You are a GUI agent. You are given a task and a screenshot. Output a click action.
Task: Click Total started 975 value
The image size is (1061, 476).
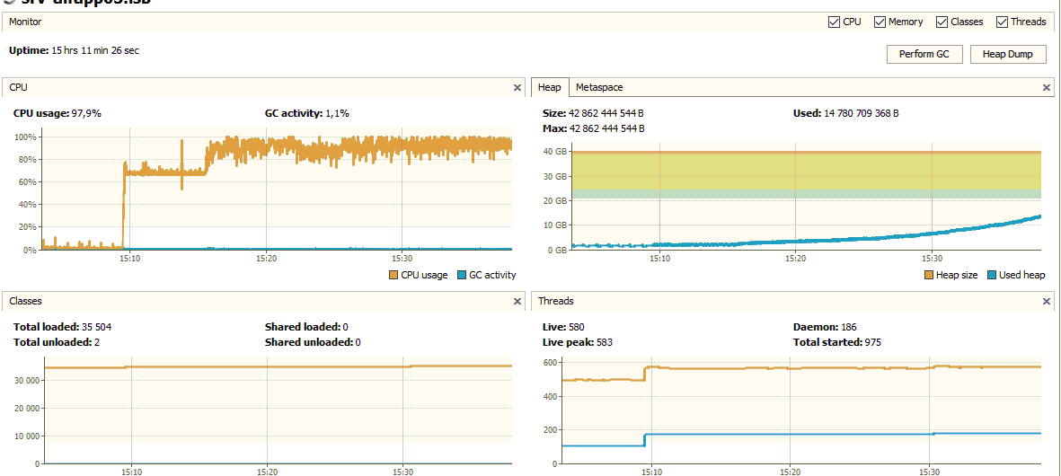[x=873, y=342]
